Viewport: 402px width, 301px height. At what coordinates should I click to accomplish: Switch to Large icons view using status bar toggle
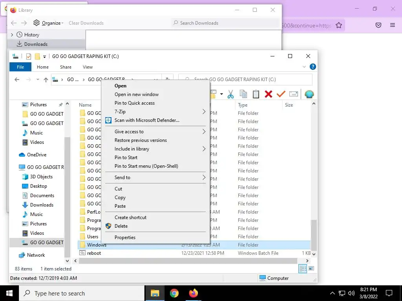pos(311,268)
